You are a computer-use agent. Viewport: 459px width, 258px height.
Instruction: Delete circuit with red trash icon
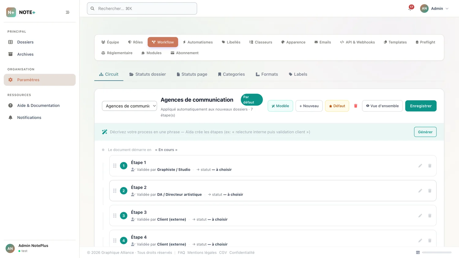click(356, 106)
